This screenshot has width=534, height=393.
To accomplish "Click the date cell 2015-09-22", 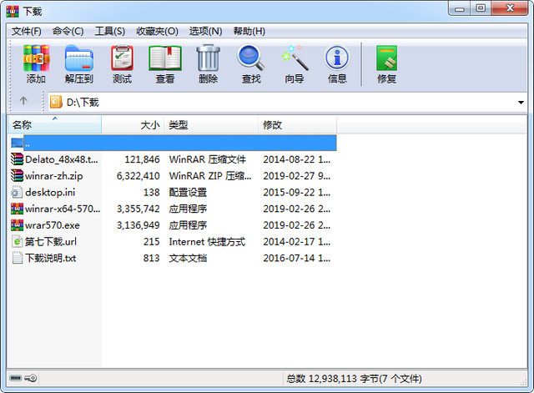I will pyautogui.click(x=297, y=192).
